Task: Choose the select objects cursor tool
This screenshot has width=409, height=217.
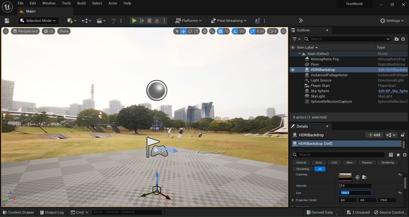Action: tap(177, 31)
